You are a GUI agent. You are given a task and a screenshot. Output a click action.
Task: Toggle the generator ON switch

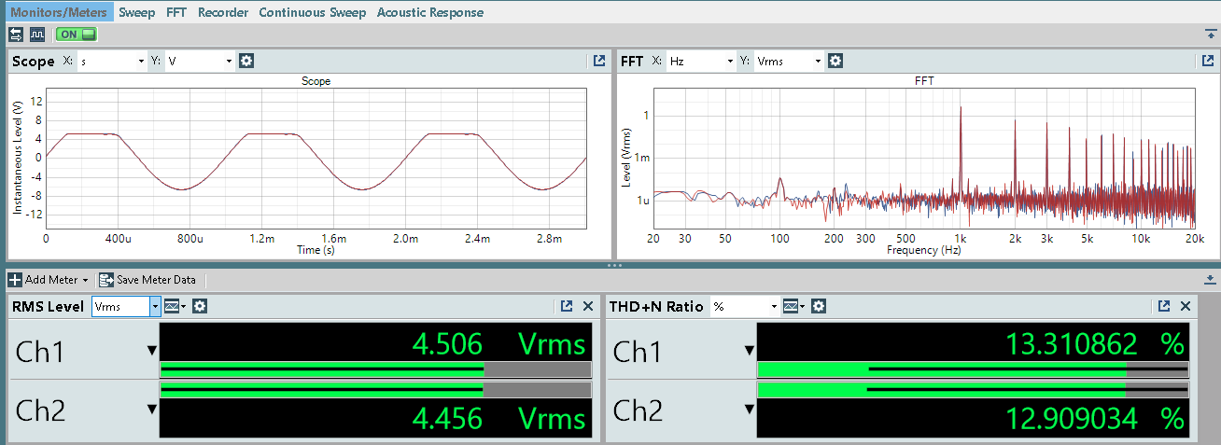(77, 35)
